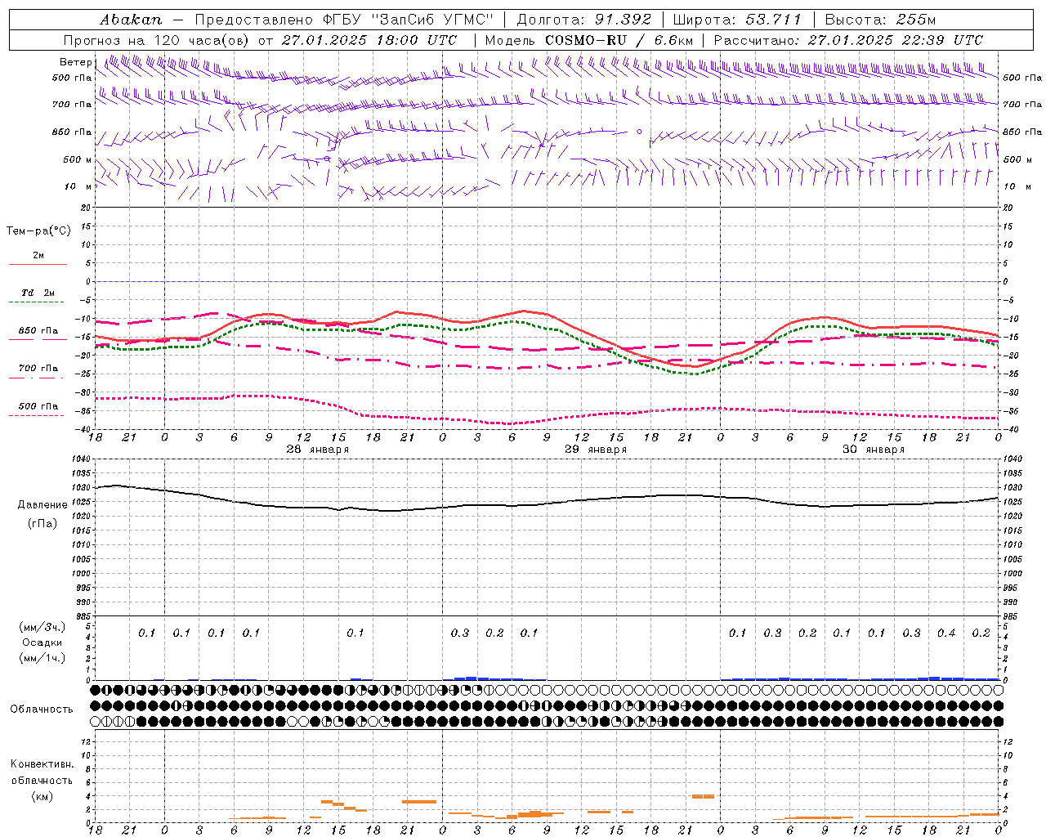Screen dimensions: 1046x837
Task: Click the 'Td 2м' dew point legend entry
Action: click(38, 293)
